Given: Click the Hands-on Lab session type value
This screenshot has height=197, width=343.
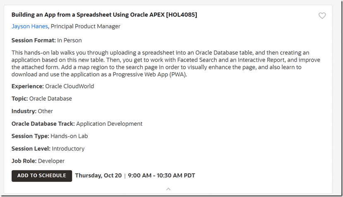Looking at the screenshot, I should (x=69, y=136).
